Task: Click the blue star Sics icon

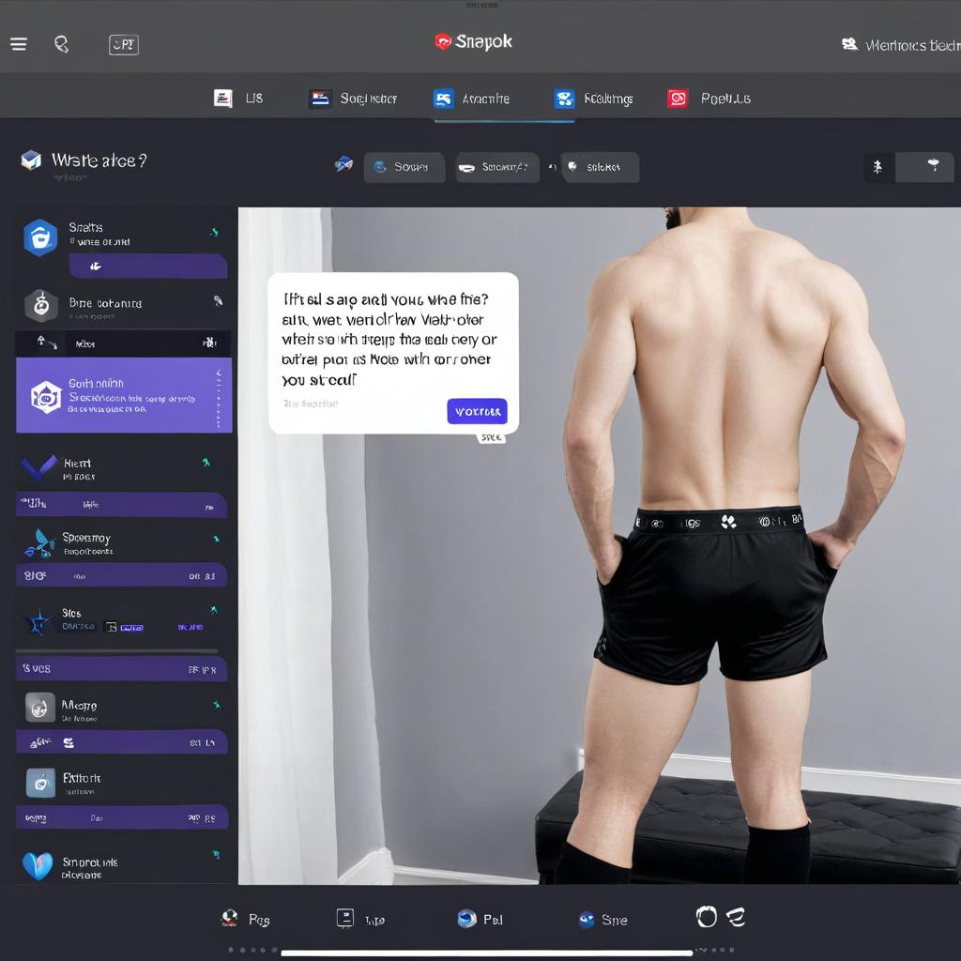Action: [x=38, y=620]
